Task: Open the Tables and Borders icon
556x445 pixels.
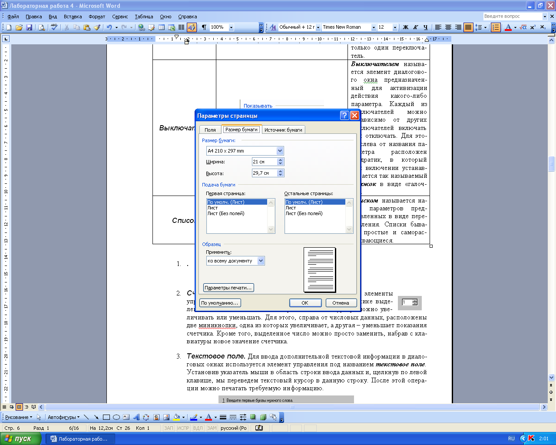Action: click(151, 27)
